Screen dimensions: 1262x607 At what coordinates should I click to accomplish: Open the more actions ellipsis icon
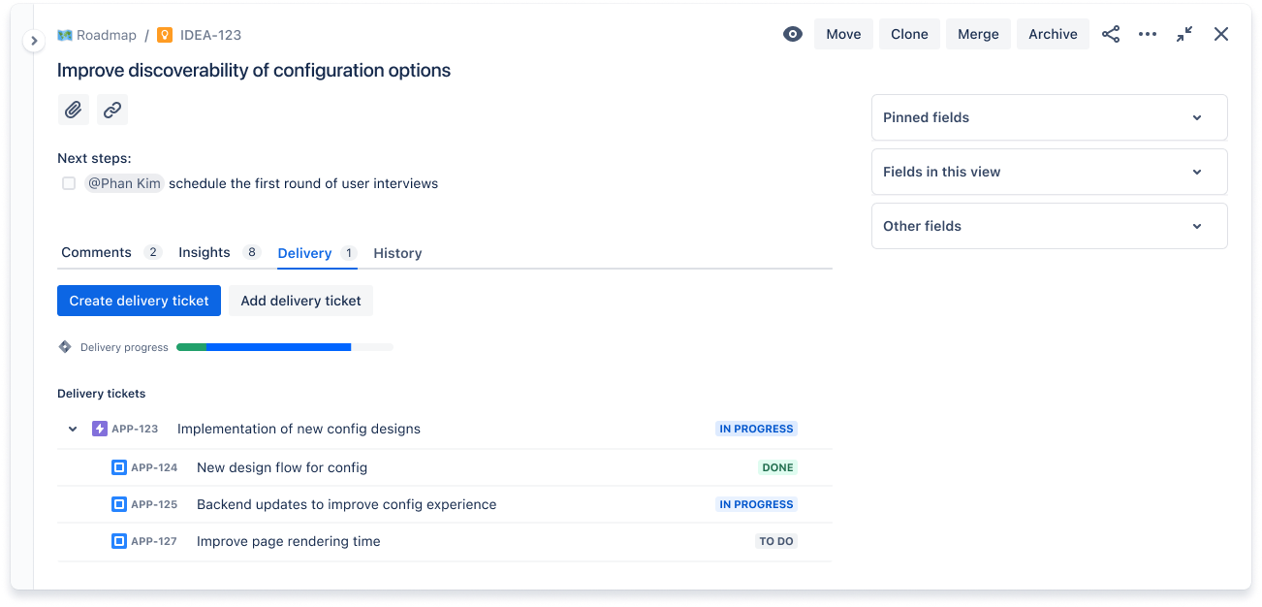click(x=1148, y=34)
